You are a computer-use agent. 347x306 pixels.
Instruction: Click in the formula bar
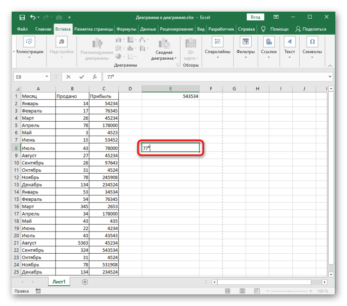tap(215, 77)
